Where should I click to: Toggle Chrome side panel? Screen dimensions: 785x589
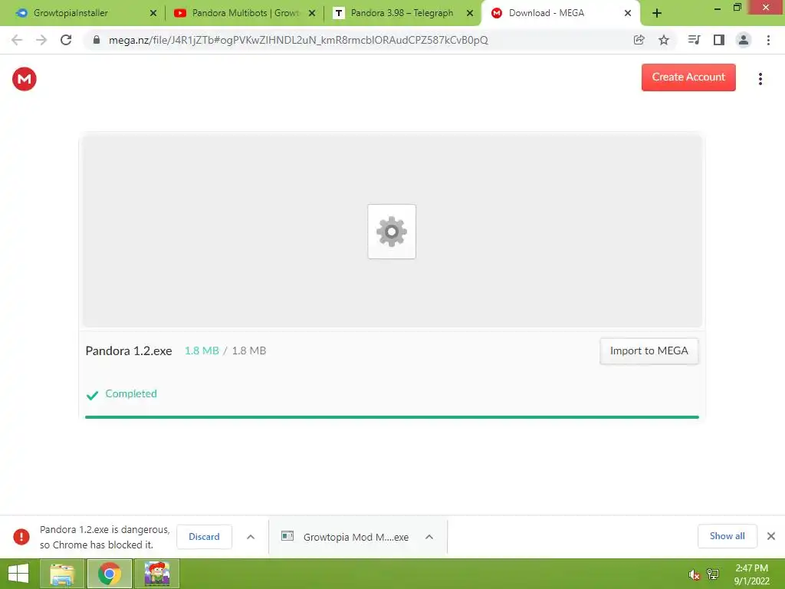(x=719, y=40)
